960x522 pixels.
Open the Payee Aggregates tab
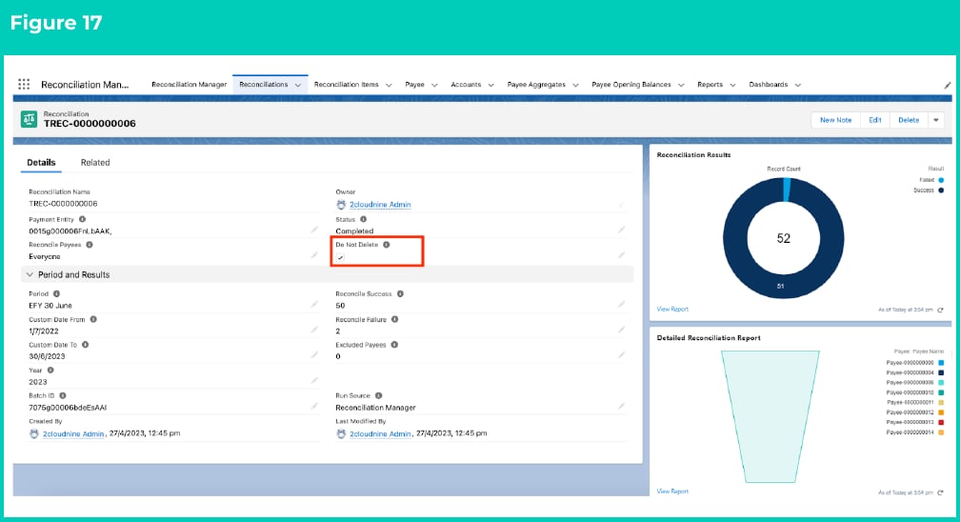pyautogui.click(x=536, y=85)
